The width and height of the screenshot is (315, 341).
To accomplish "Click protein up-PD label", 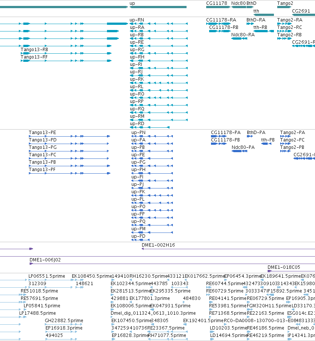I will [x=138, y=236].
